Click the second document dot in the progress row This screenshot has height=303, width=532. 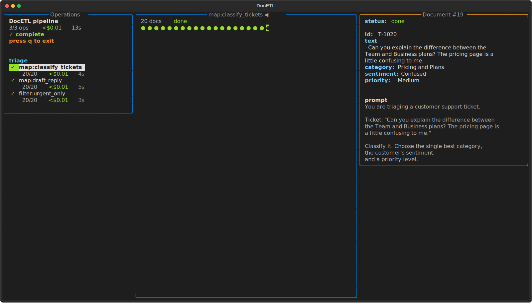pyautogui.click(x=150, y=28)
